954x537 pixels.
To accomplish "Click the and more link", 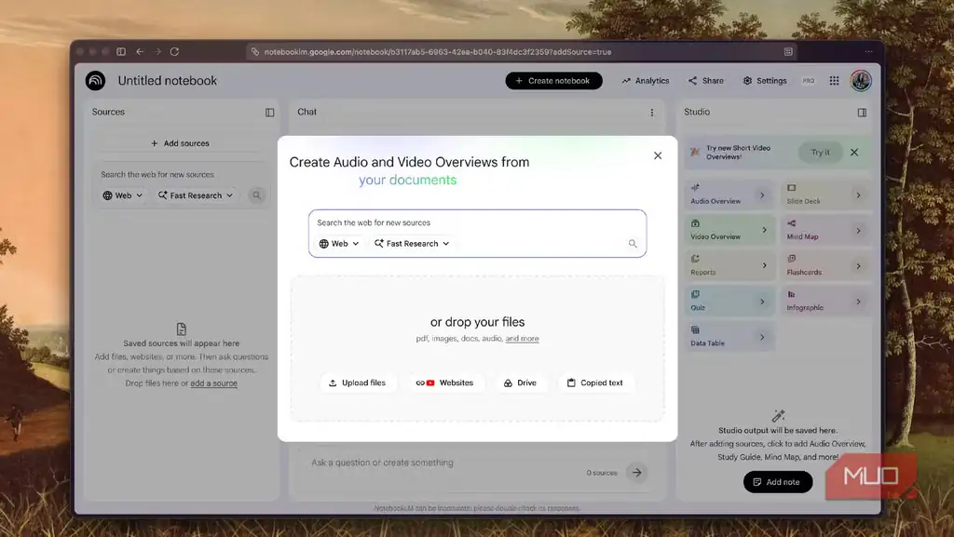I will (522, 339).
